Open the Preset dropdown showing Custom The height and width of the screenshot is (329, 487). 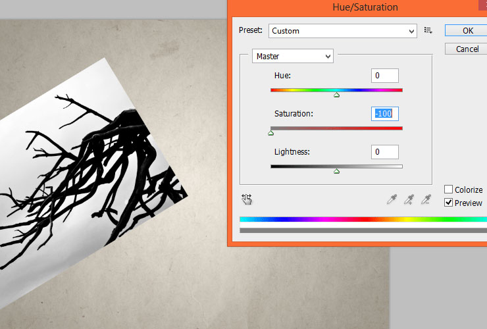point(343,31)
